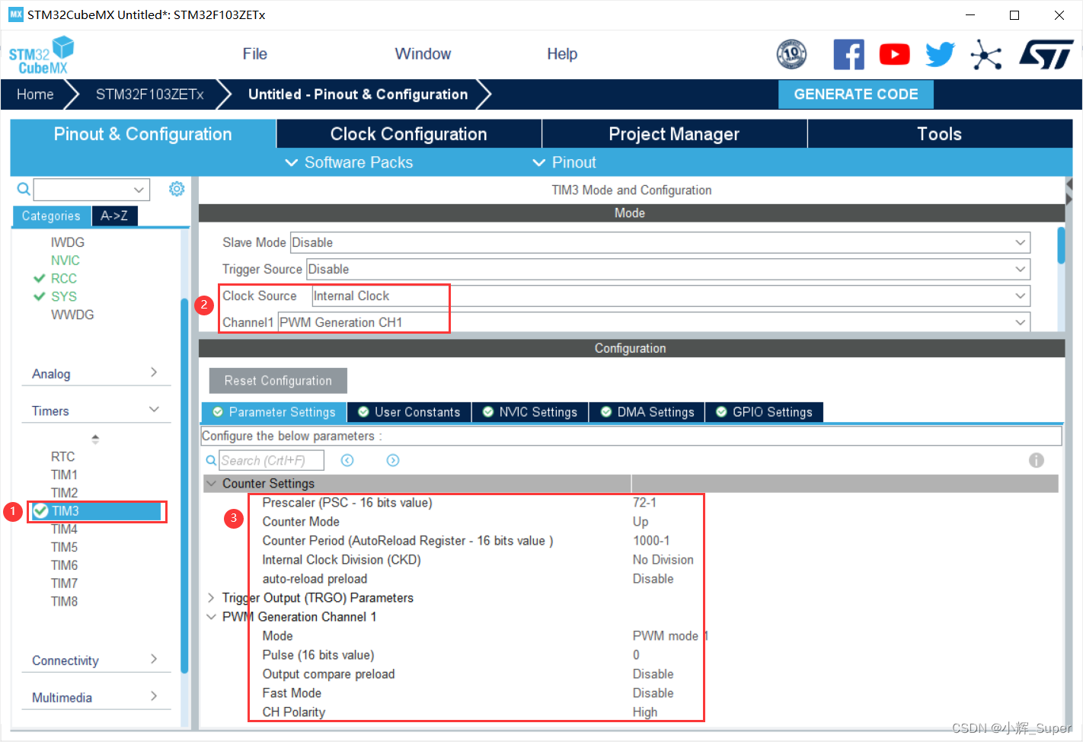Click the Prescaler value 72-1
Screen dimensions: 1083x742
644,503
